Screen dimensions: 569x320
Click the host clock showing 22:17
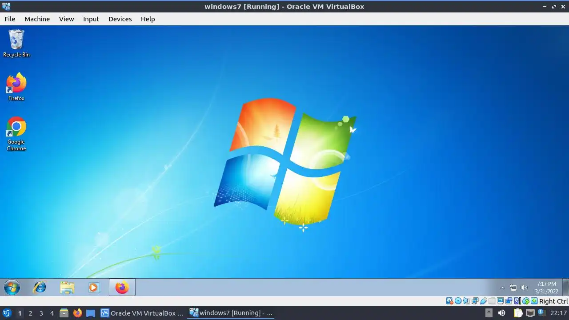tap(558, 313)
